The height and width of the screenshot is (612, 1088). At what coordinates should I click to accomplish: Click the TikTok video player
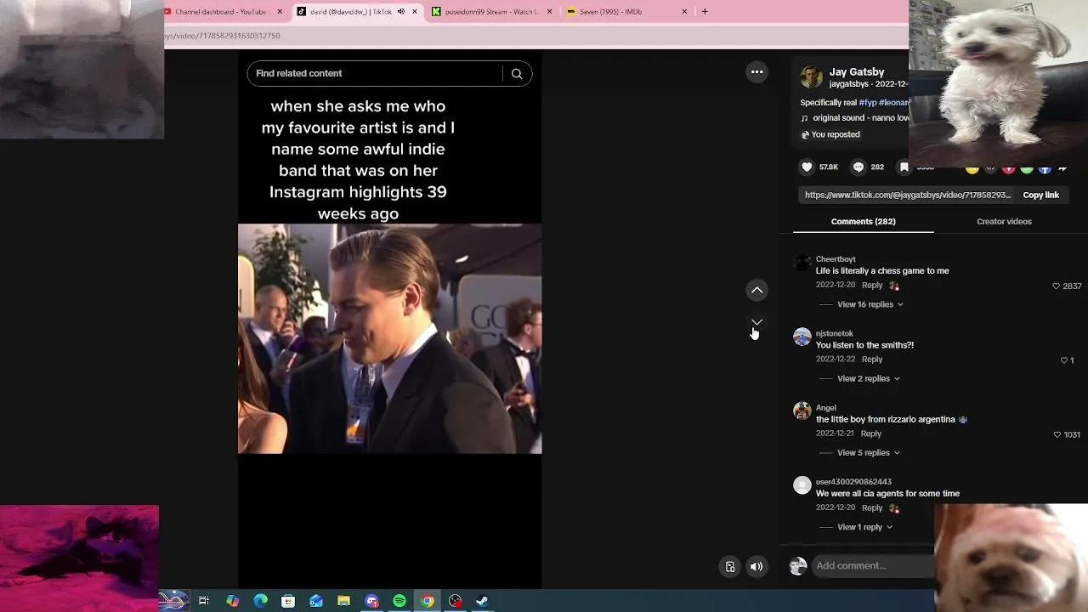(389, 319)
